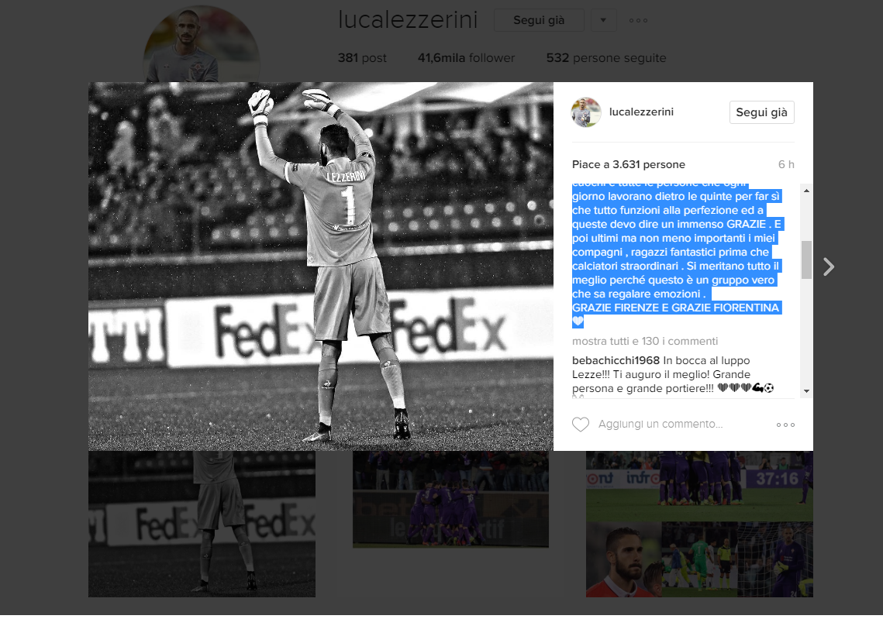Open large profile picture in header
The width and height of the screenshot is (883, 619).
tap(202, 45)
